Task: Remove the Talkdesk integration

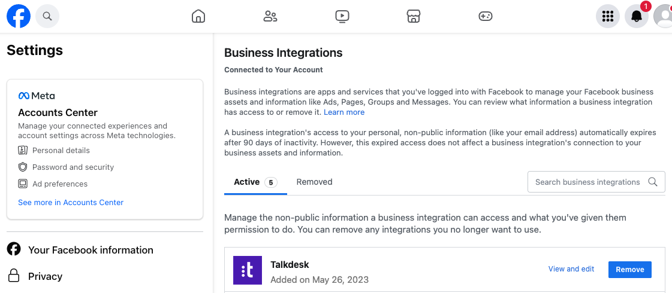Action: [x=630, y=270]
